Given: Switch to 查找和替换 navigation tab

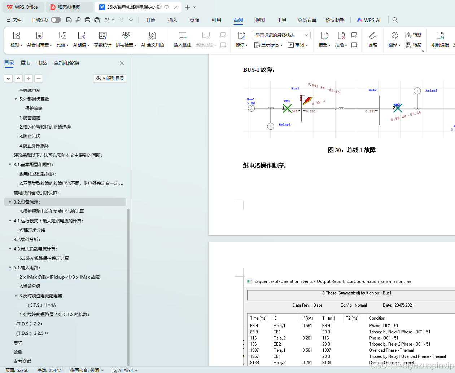Looking at the screenshot, I should 66,63.
